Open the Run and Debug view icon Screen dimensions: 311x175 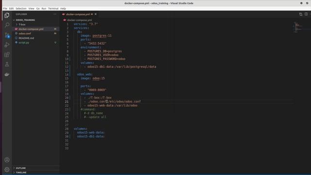(7, 45)
